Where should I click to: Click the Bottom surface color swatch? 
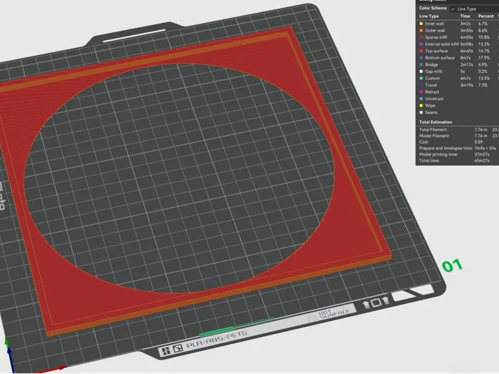click(421, 58)
